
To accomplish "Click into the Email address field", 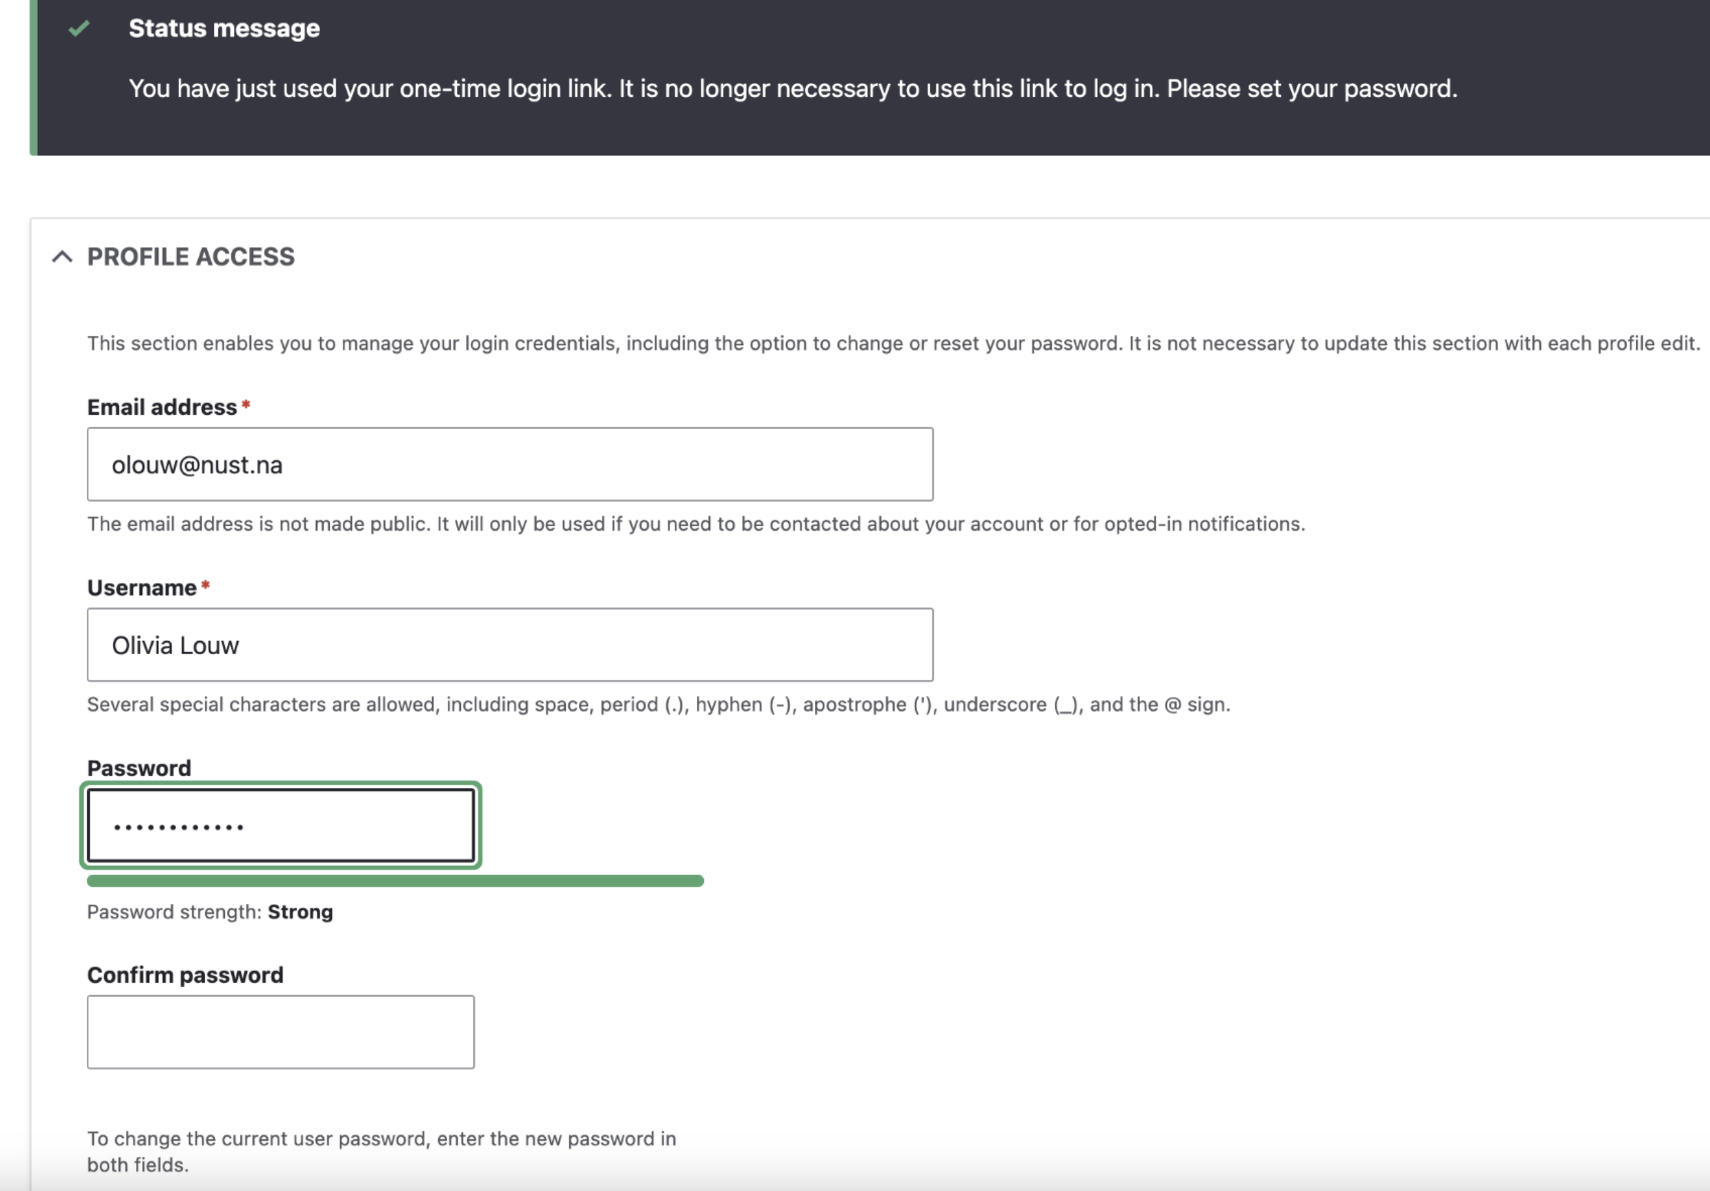I will 509,464.
